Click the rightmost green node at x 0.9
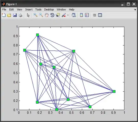The image size is (138, 122). (x=114, y=92)
